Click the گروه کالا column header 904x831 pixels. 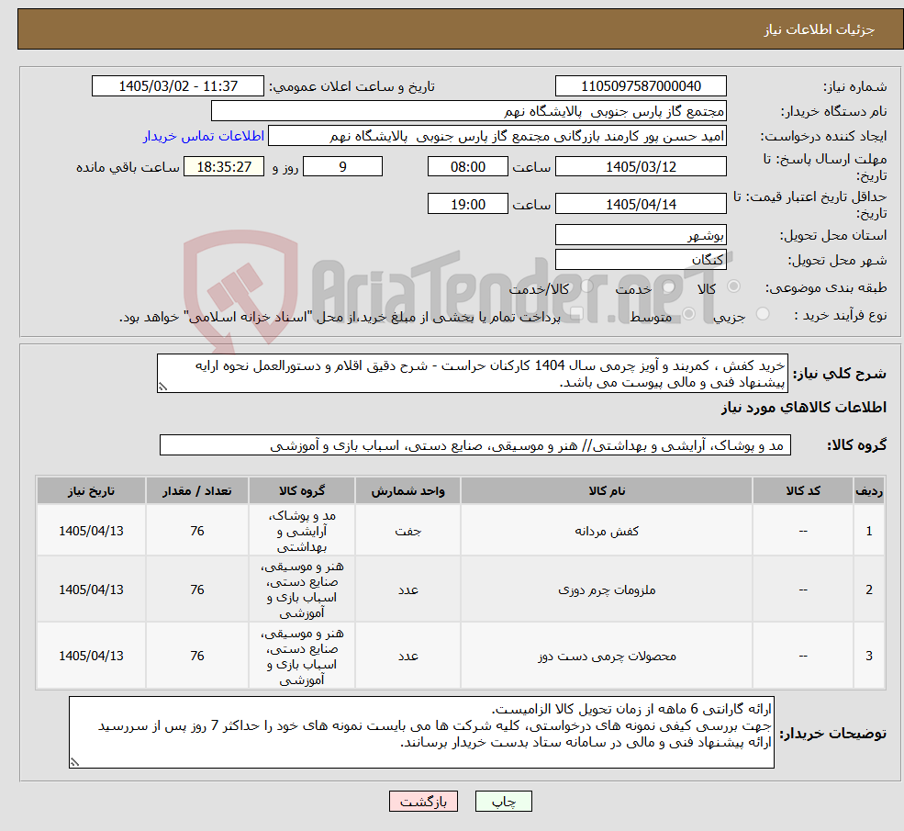click(x=302, y=490)
